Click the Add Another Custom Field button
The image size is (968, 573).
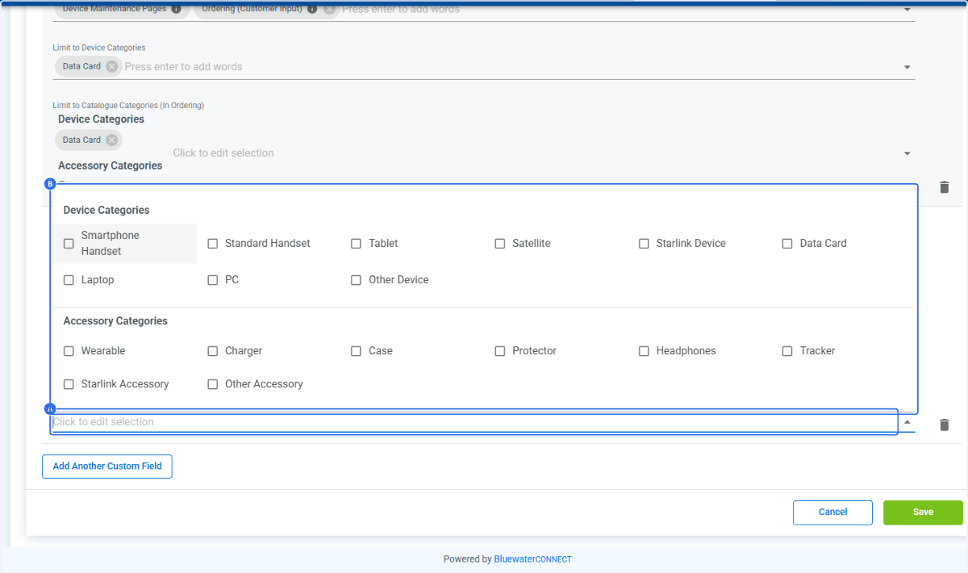[x=106, y=466]
